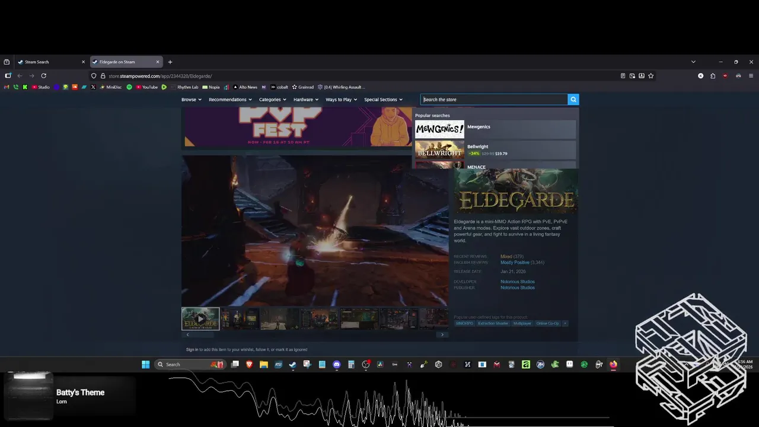
Task: Open Brave browser from taskbar
Action: click(249, 364)
